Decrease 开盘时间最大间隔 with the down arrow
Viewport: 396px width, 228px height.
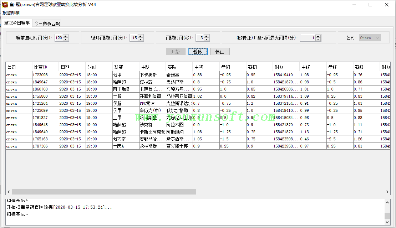pos(318,39)
